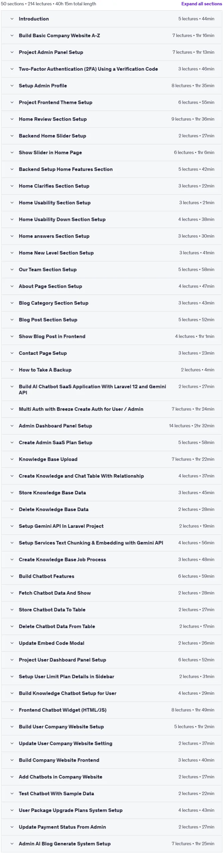Expand Multi Auth with Breeze section
Viewport: 223px width, 853px height.
tap(111, 409)
